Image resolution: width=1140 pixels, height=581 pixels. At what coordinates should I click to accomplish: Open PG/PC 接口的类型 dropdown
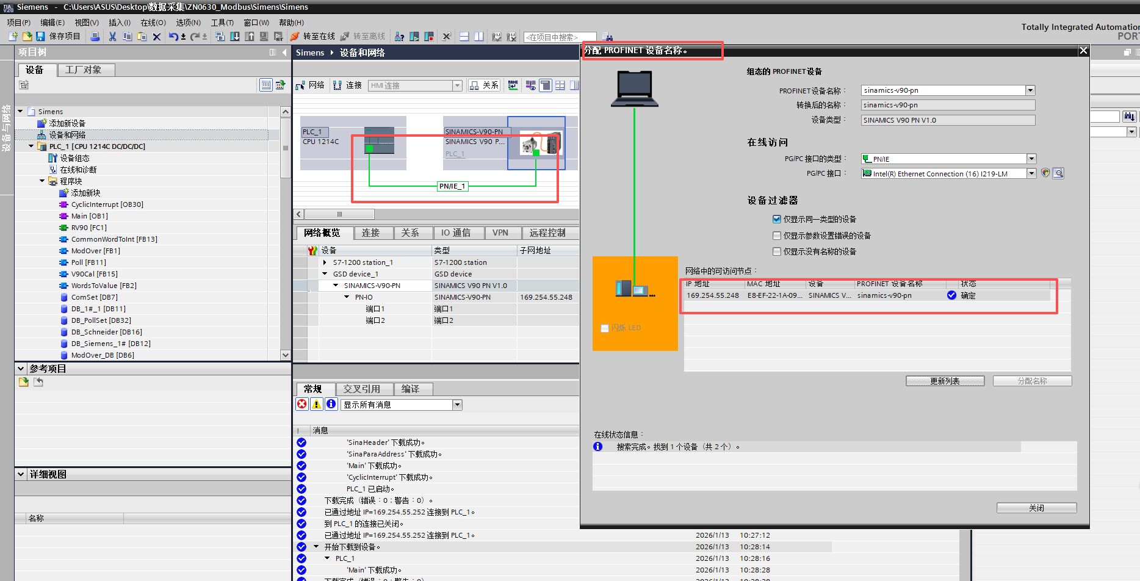click(1031, 159)
